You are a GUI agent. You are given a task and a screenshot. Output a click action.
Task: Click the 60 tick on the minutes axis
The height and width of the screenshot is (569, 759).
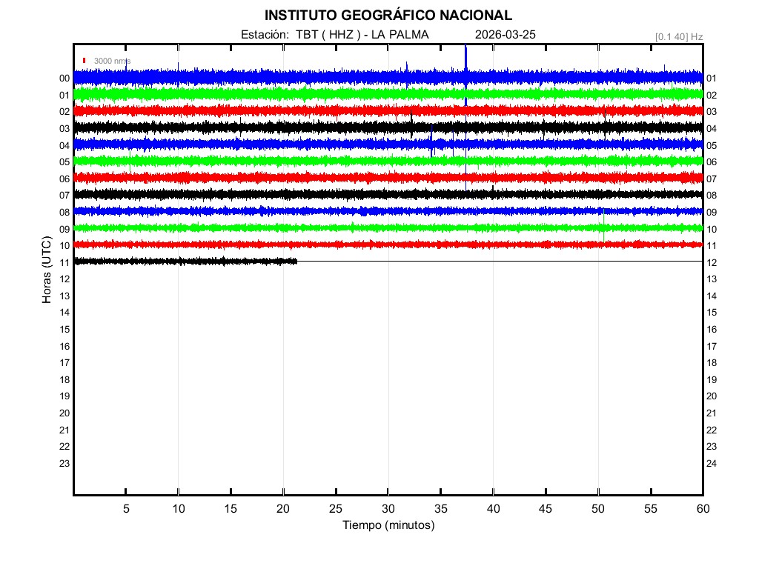click(x=702, y=509)
